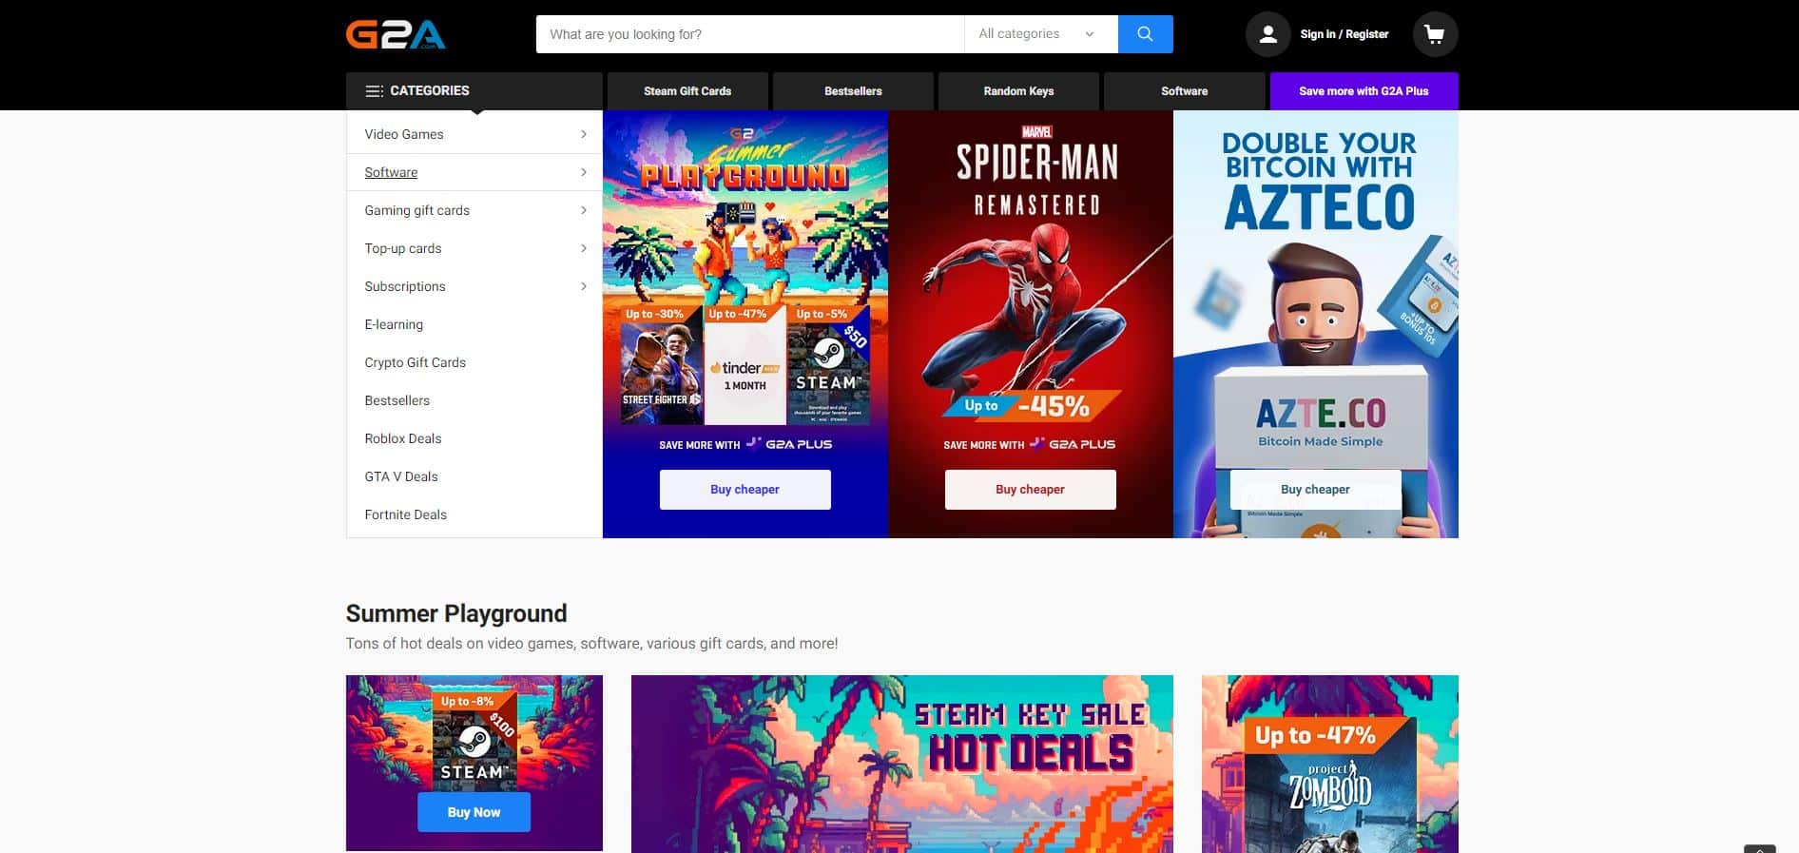The width and height of the screenshot is (1799, 853).
Task: Open the Software tab in top navigation
Action: [1184, 91]
